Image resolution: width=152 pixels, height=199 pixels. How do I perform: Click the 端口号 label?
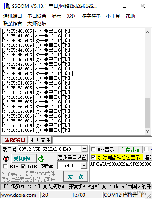coord(9,149)
